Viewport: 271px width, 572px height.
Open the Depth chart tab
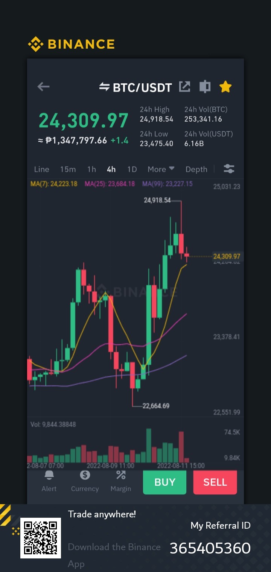tap(196, 169)
